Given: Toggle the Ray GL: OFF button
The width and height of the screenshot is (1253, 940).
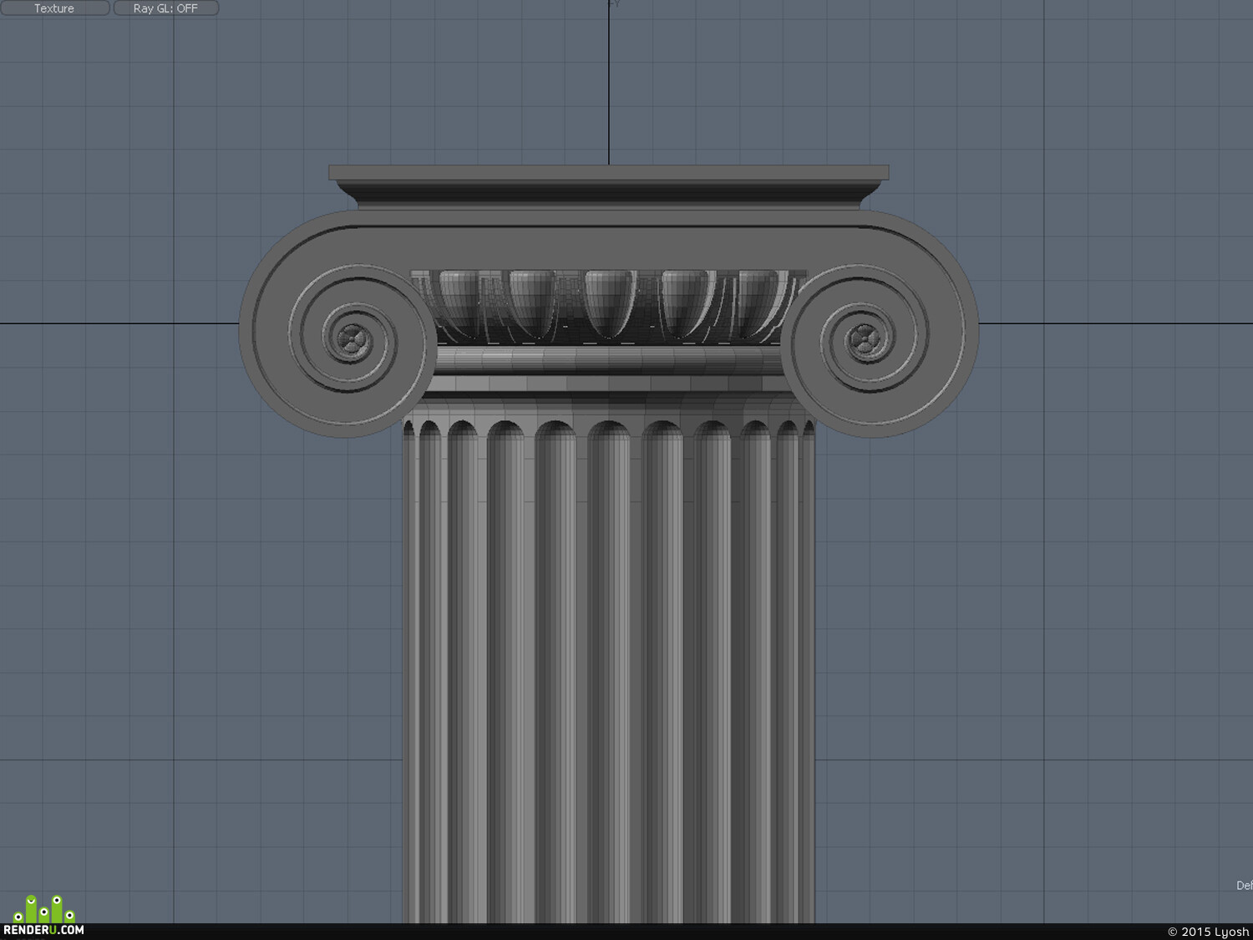Looking at the screenshot, I should 165,8.
